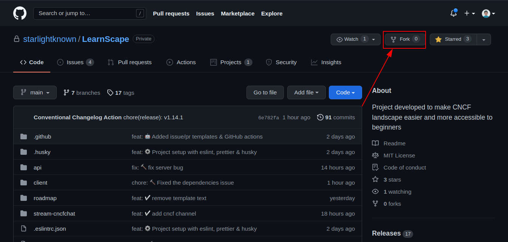
Task: Open the Add file dropdown
Action: [306, 92]
